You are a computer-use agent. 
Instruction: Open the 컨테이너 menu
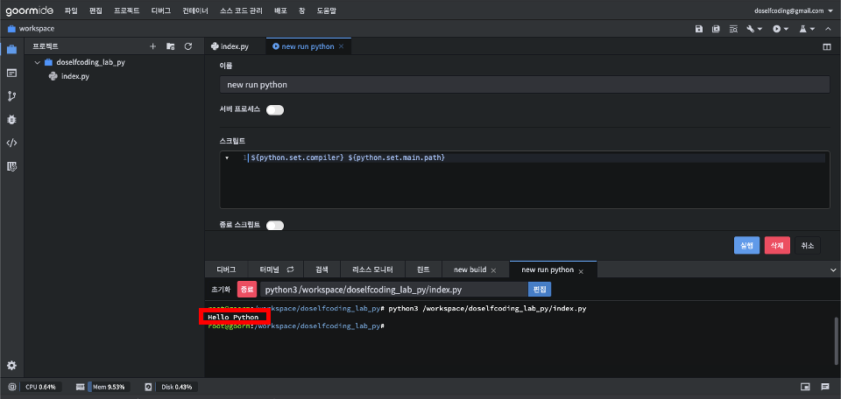pos(195,10)
